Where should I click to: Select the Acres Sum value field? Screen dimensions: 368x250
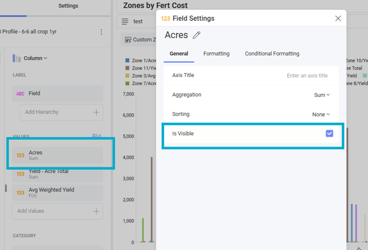(58, 155)
